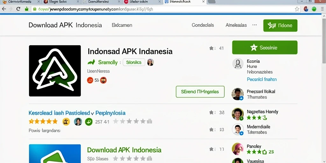
Task: Select the Aineleaias navigation item
Action: [236, 25]
